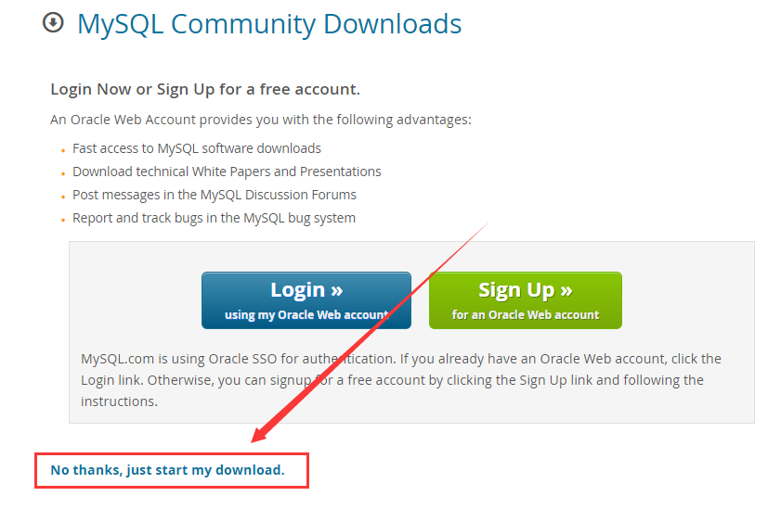Click the "Post messages in the MySQL Discussion Forums" item
The image size is (781, 509).
tap(215, 195)
